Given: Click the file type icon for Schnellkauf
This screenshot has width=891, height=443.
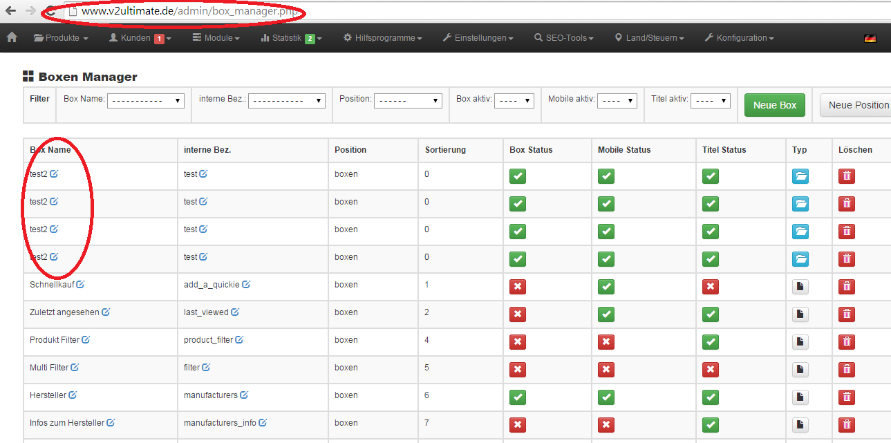Looking at the screenshot, I should [800, 287].
